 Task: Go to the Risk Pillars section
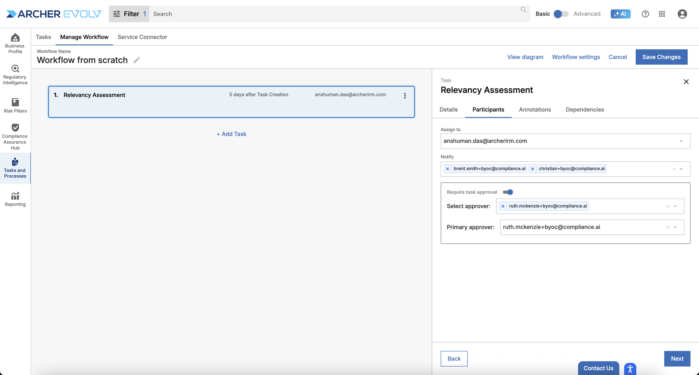15,105
